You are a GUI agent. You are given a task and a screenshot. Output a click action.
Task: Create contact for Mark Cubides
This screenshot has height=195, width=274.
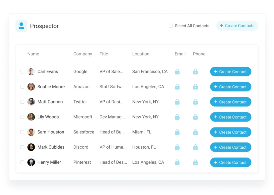[x=230, y=147]
